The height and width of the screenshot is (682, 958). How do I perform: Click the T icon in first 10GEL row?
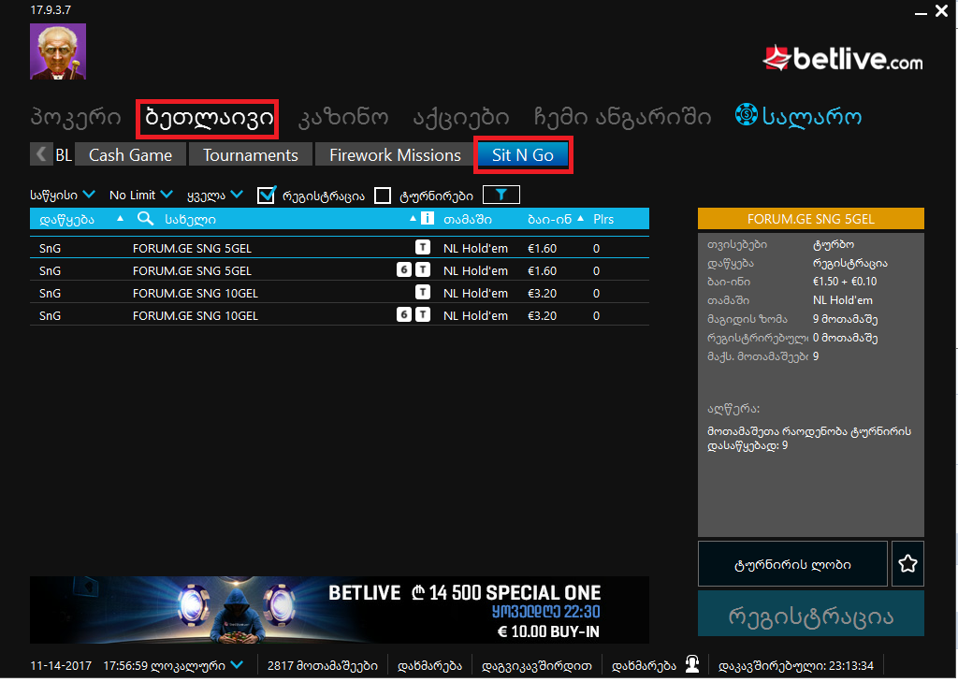tap(423, 292)
